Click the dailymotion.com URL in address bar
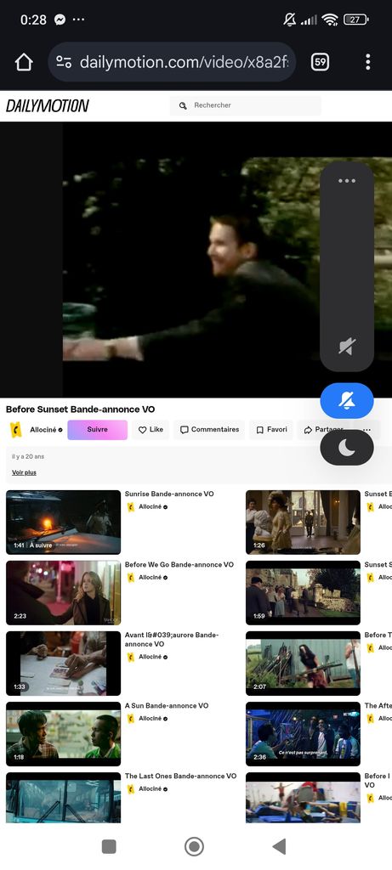 [184, 62]
